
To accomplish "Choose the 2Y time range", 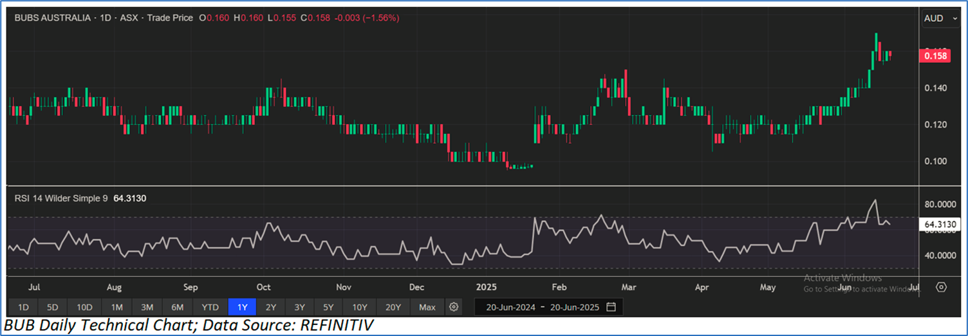I will 271,307.
